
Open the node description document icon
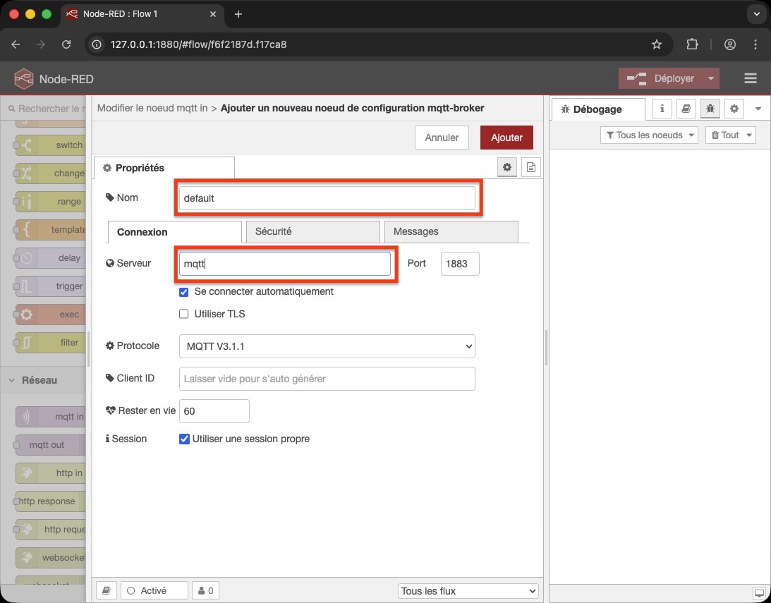click(531, 167)
